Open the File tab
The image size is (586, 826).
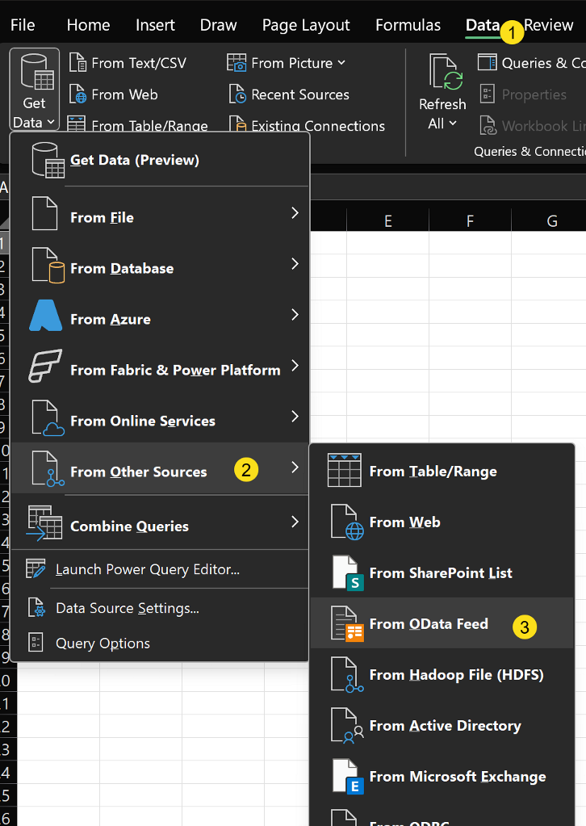click(23, 25)
